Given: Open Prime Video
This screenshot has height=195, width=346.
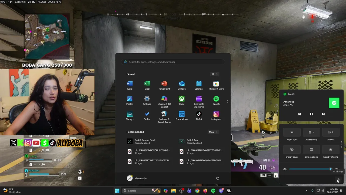Looking at the screenshot, I should pyautogui.click(x=182, y=115).
